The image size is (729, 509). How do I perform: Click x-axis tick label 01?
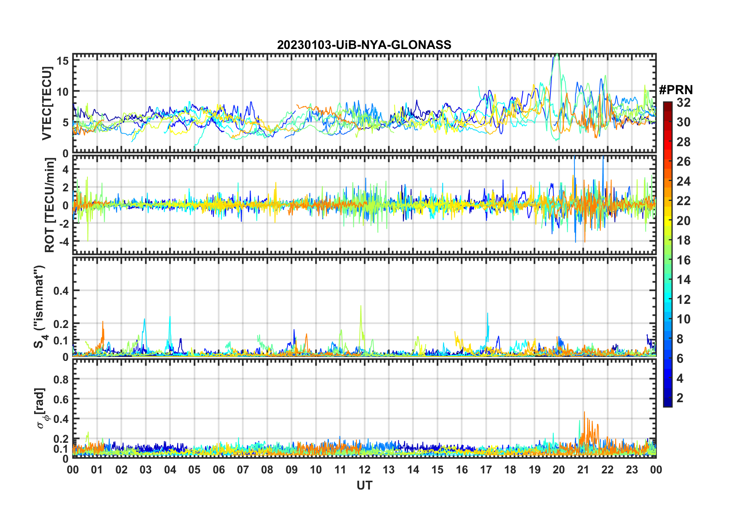[97, 470]
